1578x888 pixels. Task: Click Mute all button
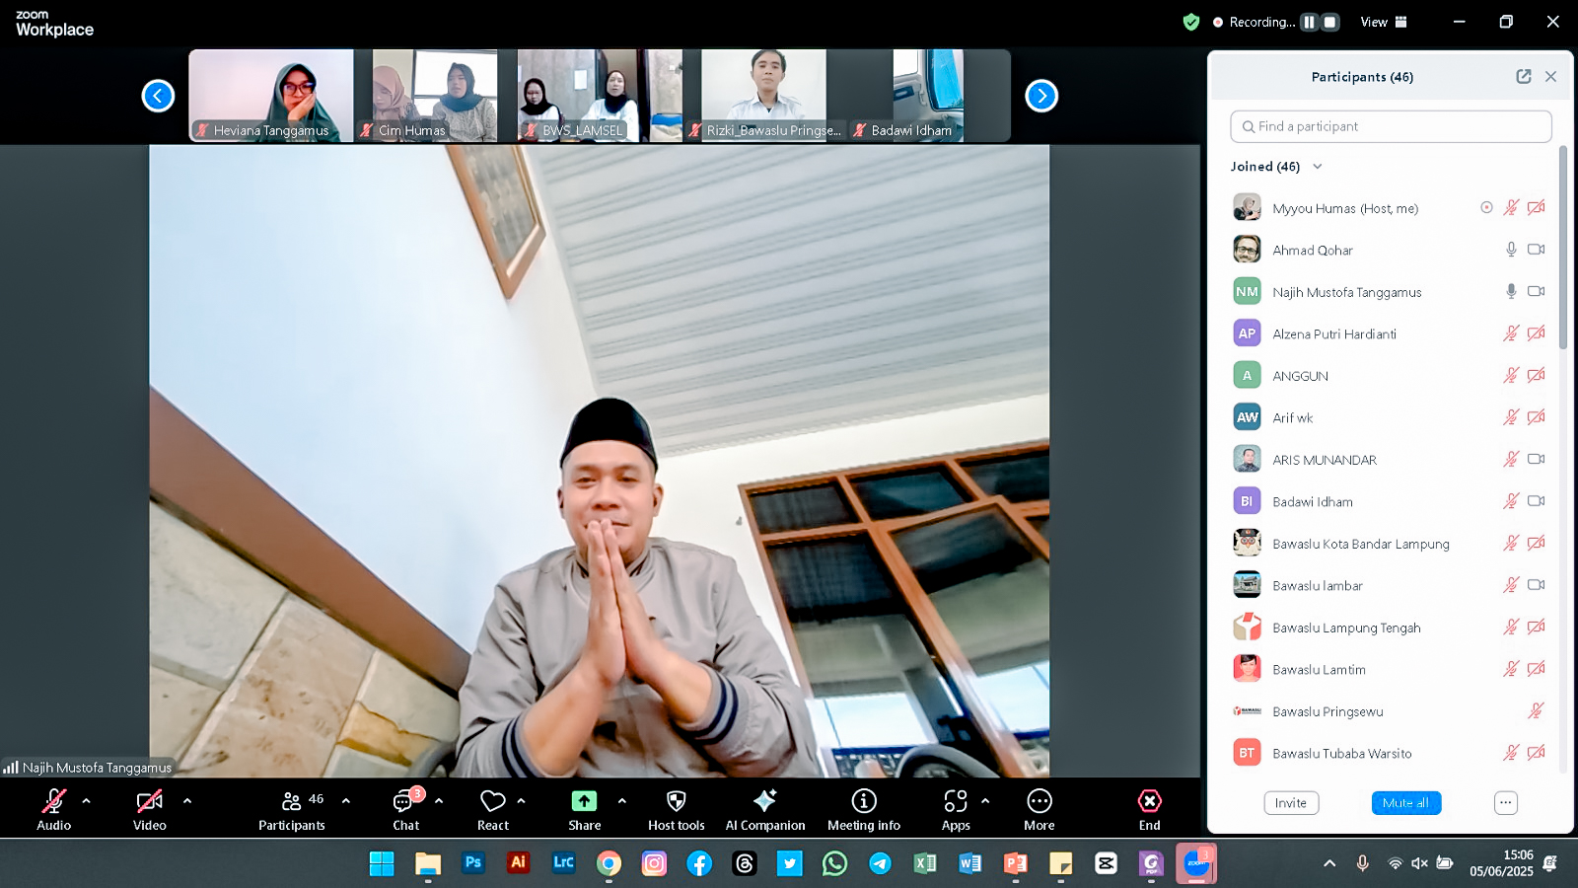point(1406,803)
